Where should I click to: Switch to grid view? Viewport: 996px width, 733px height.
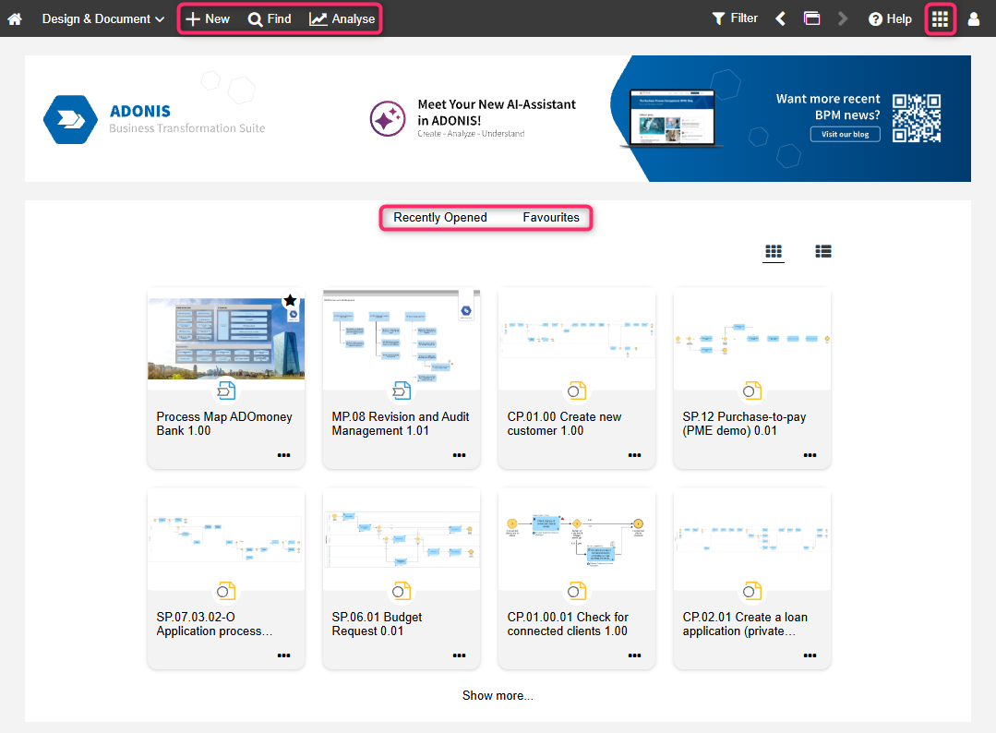774,250
